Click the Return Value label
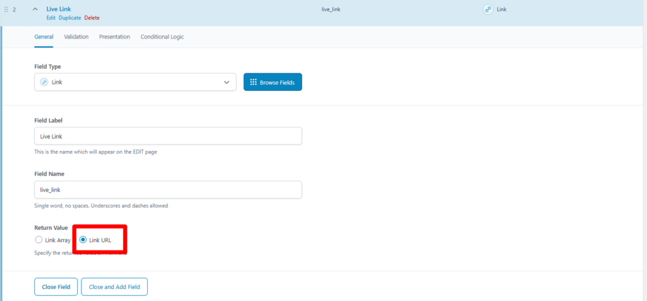This screenshot has height=301, width=647. click(x=51, y=228)
